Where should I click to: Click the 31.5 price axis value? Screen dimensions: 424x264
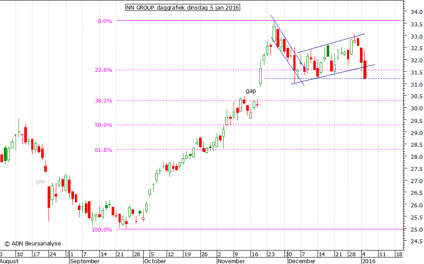[417, 73]
